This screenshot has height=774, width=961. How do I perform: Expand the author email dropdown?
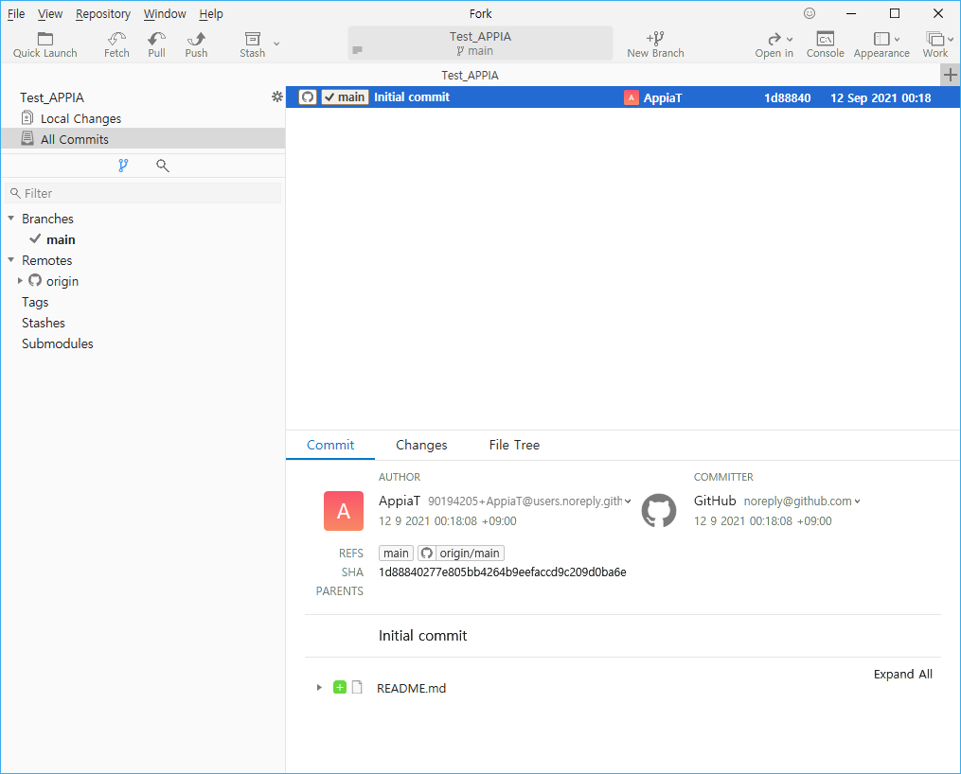628,501
